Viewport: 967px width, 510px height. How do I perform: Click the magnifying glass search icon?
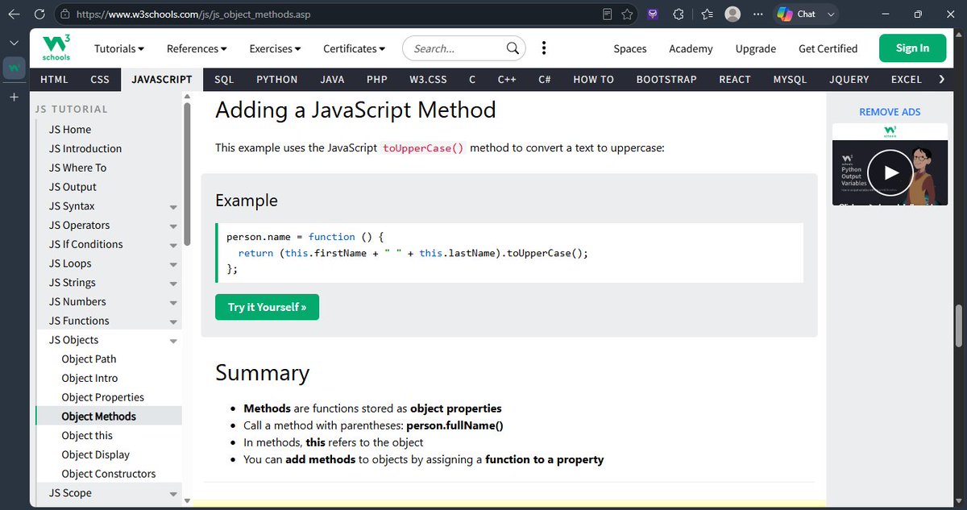513,48
